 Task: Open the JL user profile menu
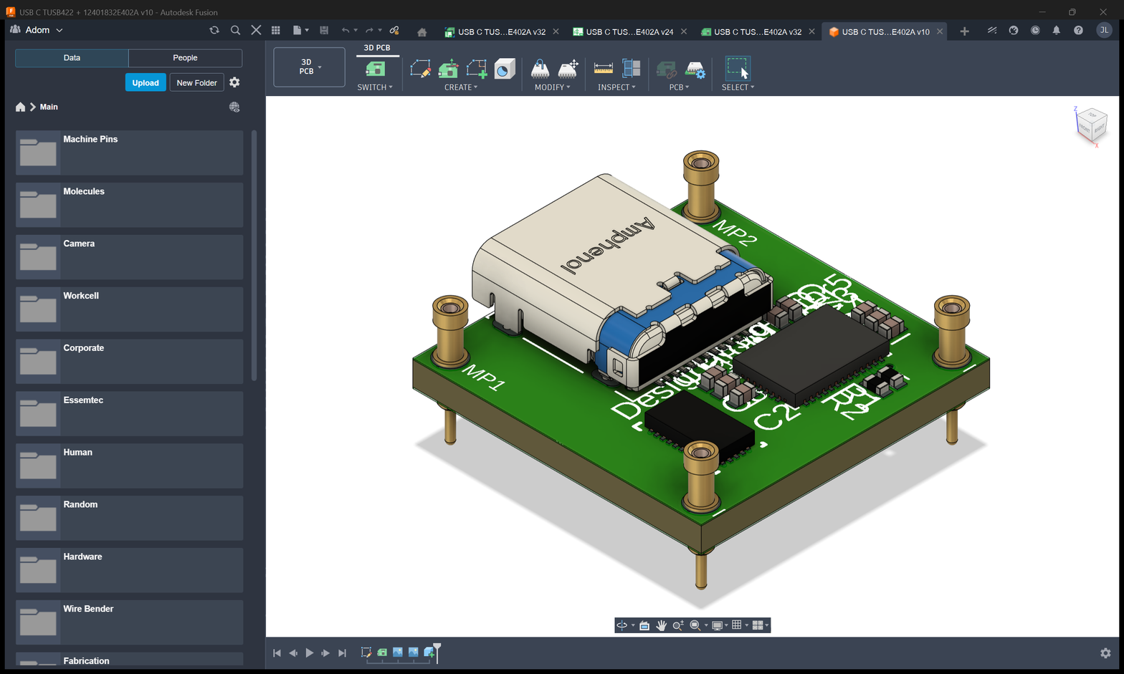coord(1104,30)
